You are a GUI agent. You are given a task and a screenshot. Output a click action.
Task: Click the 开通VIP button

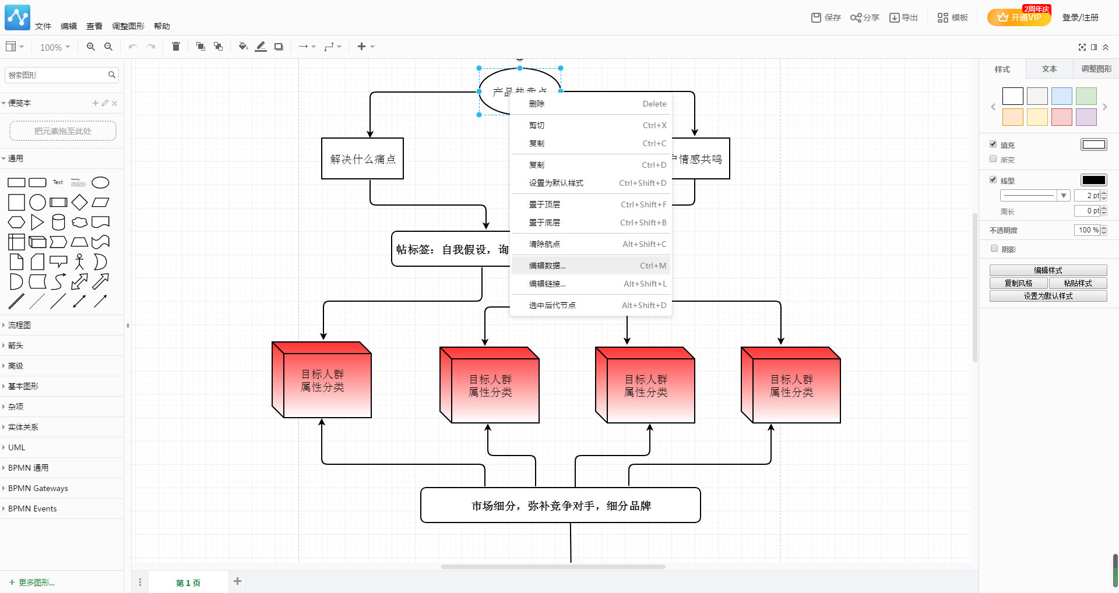[x=1019, y=17]
